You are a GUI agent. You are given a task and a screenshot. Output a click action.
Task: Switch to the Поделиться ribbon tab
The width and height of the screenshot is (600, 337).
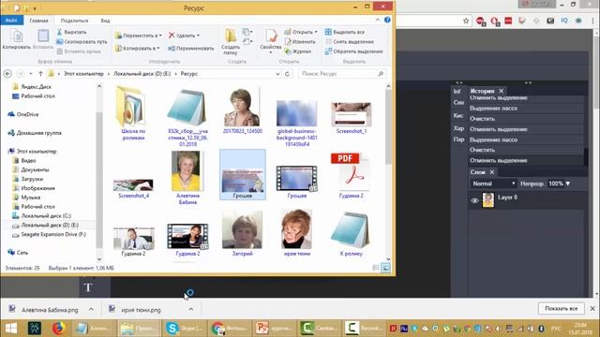click(74, 21)
